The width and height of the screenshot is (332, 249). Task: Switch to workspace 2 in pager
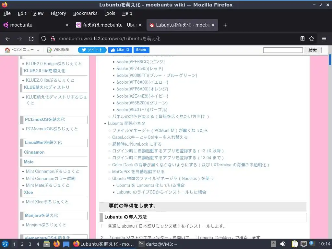coord(22,244)
